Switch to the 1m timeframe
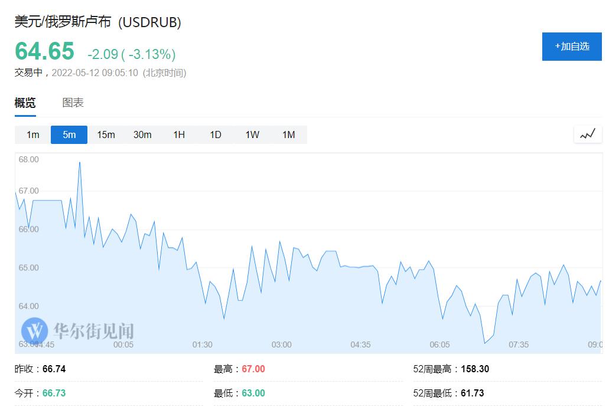The height and width of the screenshot is (410, 609). tap(32, 135)
